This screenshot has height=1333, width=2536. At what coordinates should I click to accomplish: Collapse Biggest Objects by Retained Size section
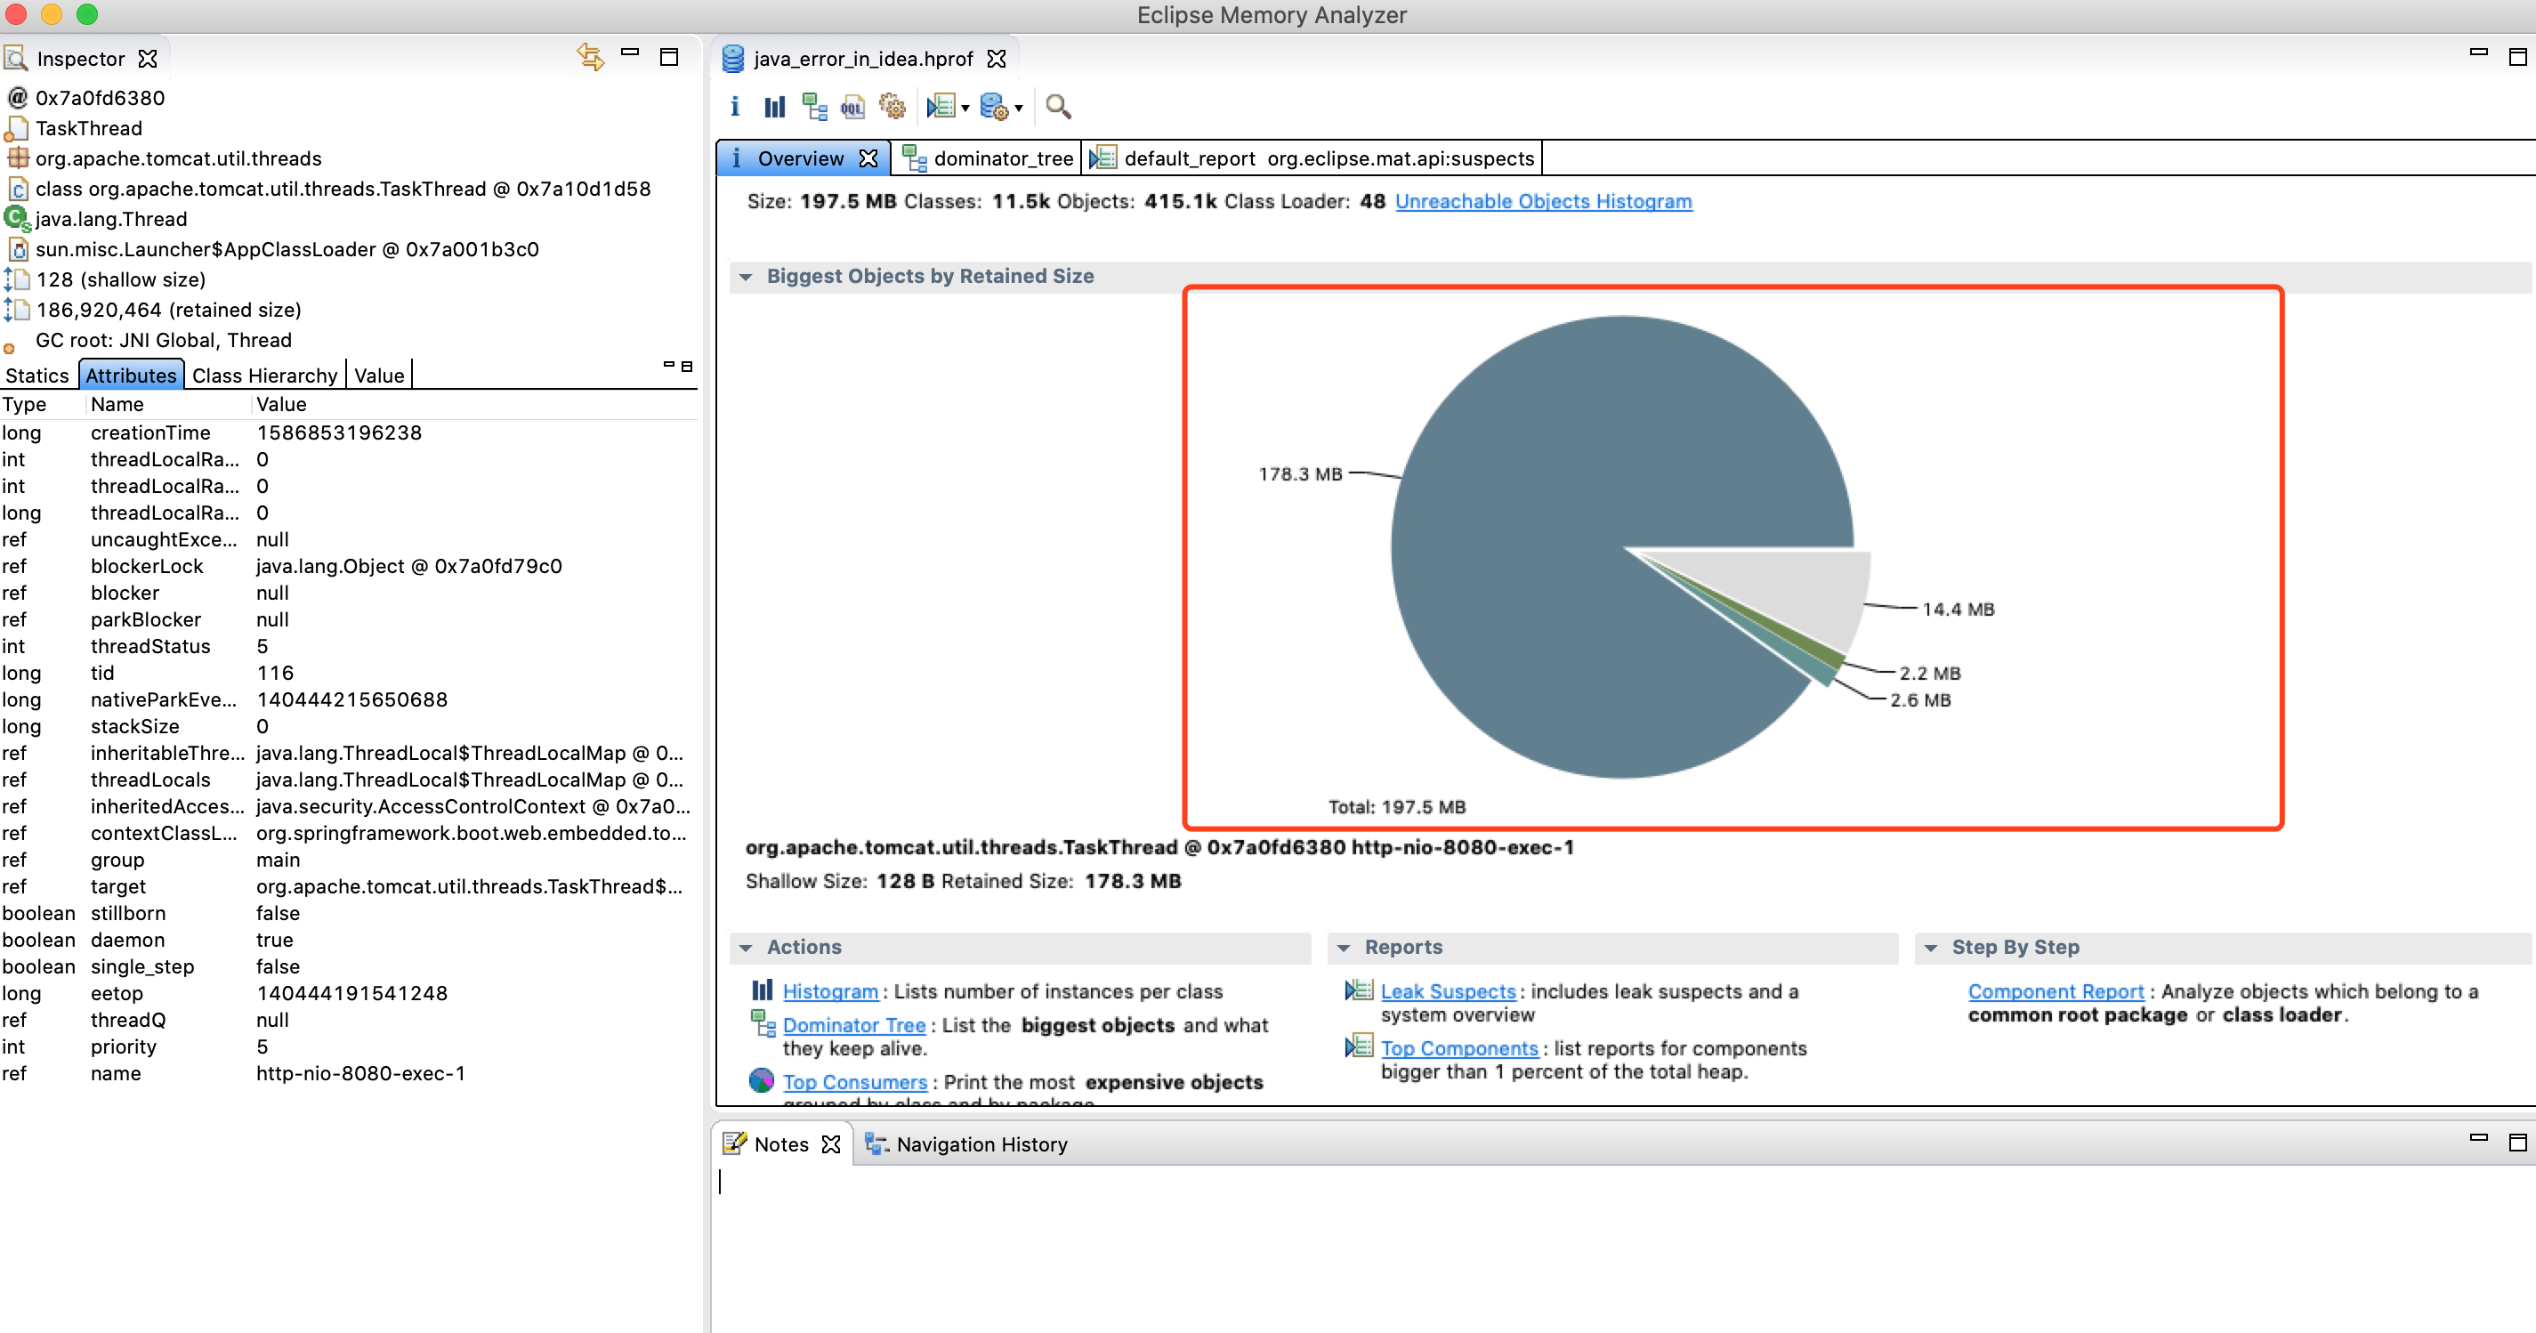pyautogui.click(x=746, y=277)
